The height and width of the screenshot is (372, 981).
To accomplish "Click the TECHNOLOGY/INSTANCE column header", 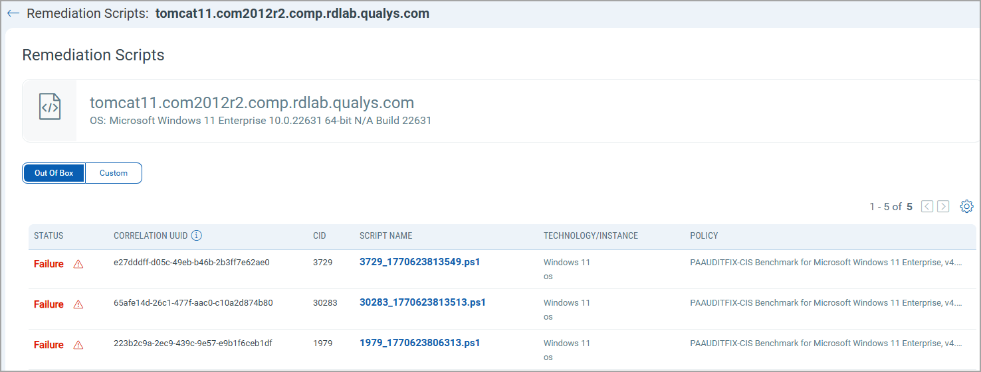I will click(x=591, y=235).
